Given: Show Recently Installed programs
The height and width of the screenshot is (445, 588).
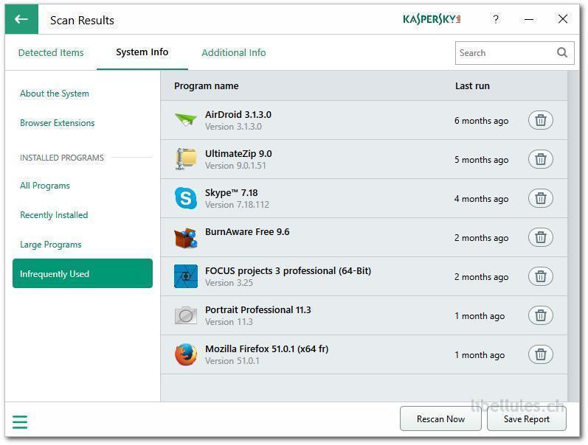Looking at the screenshot, I should tap(54, 215).
